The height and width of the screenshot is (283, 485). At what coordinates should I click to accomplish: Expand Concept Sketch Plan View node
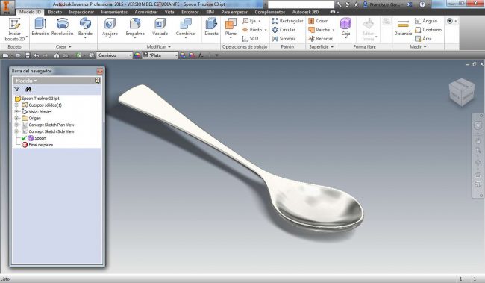[x=16, y=125]
